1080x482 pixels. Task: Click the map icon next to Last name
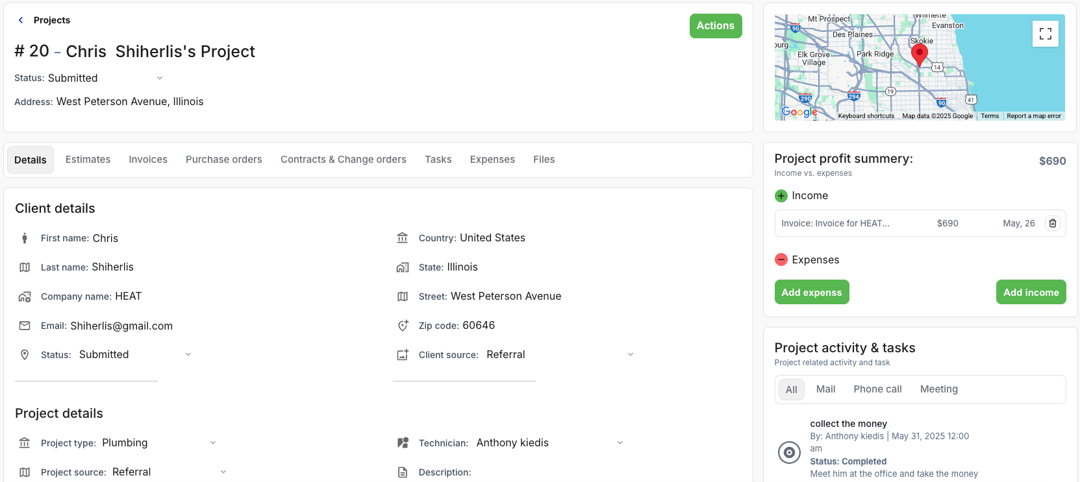pos(25,267)
